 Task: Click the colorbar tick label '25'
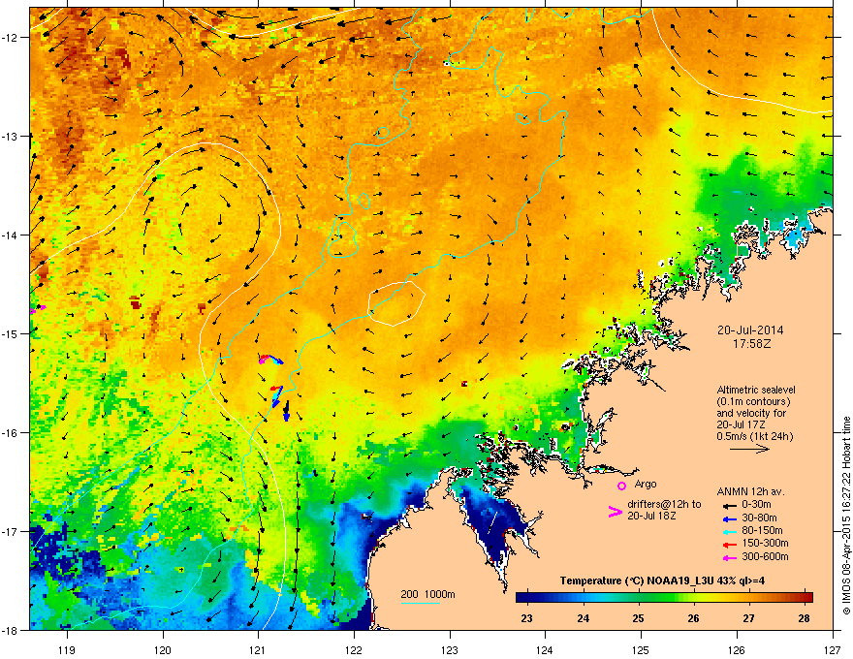coord(638,618)
